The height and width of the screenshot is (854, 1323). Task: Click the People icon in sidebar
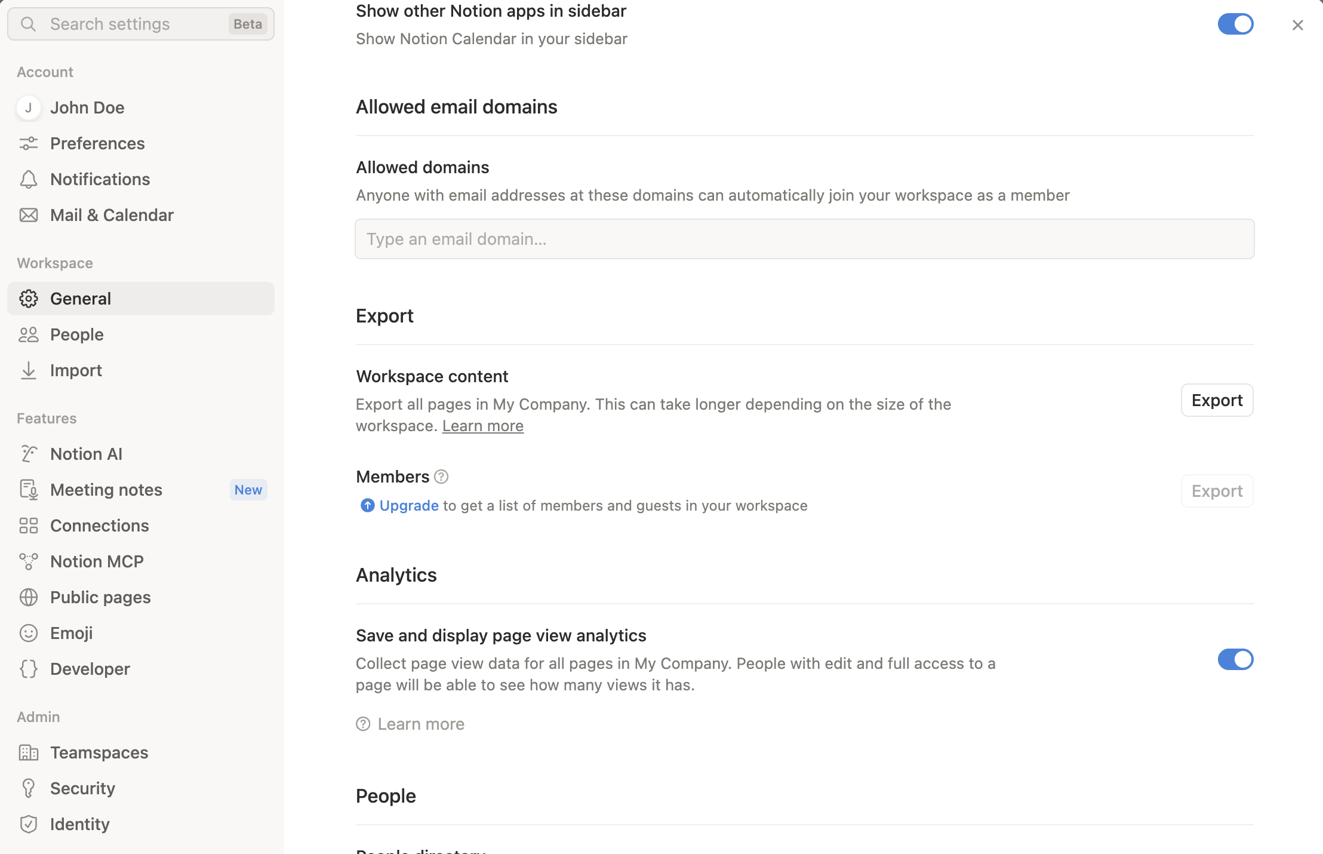[x=29, y=334]
